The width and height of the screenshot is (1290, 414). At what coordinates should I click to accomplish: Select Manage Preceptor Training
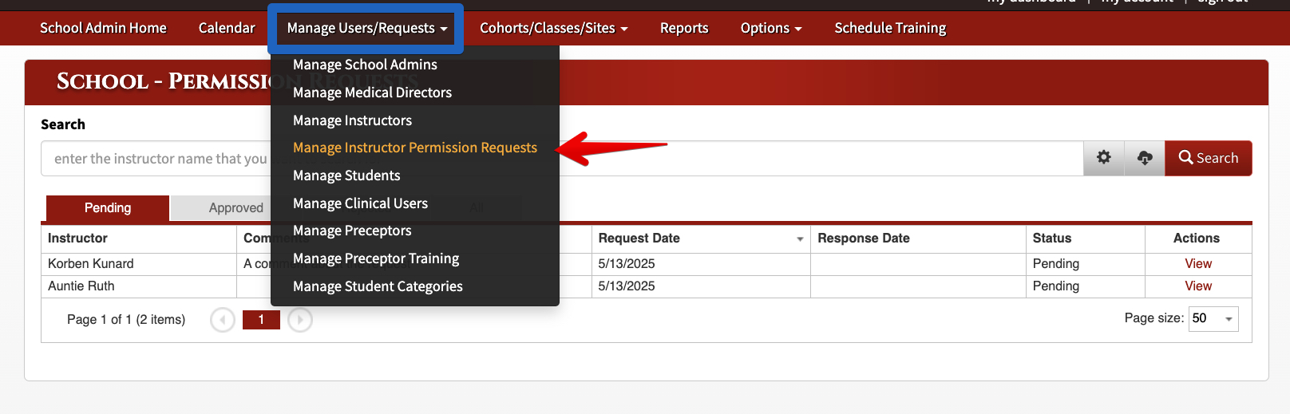[x=376, y=258]
